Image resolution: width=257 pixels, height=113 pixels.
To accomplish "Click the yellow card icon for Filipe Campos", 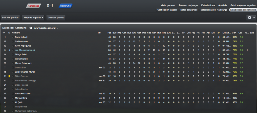I will point(9,76).
